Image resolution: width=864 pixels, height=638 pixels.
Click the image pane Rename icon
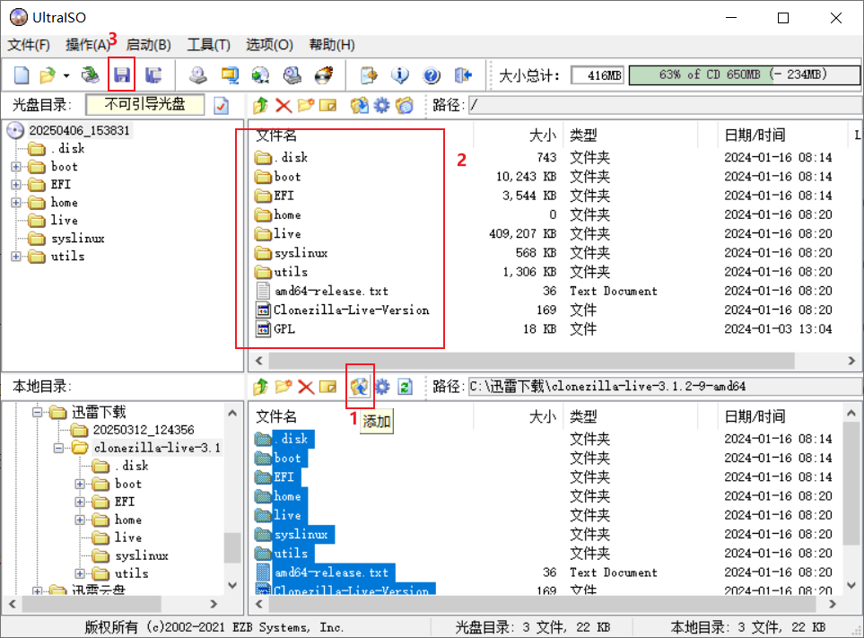[x=327, y=105]
